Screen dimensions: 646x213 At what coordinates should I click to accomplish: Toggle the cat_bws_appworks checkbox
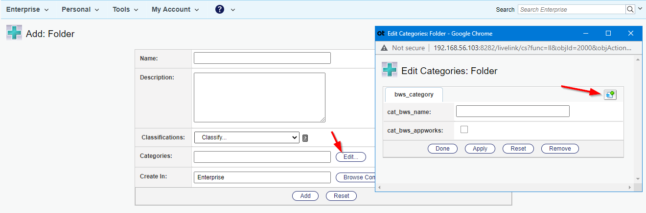click(x=464, y=129)
